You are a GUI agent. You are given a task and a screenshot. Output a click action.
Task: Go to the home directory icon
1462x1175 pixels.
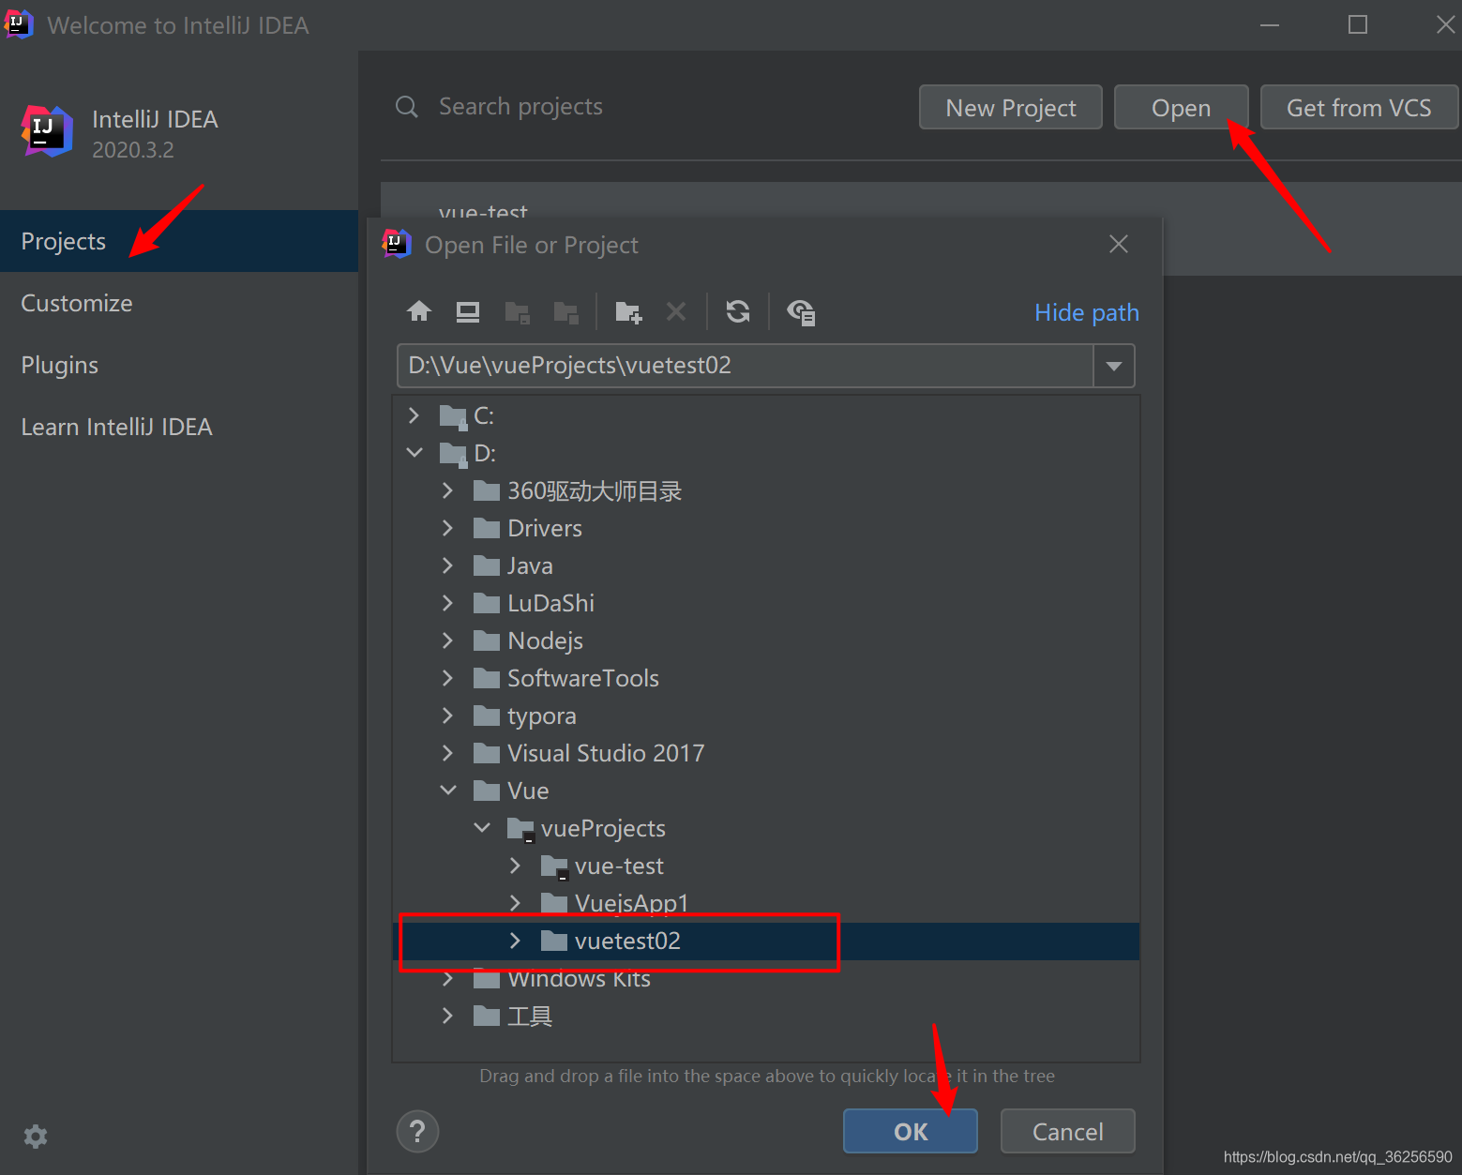tap(419, 311)
